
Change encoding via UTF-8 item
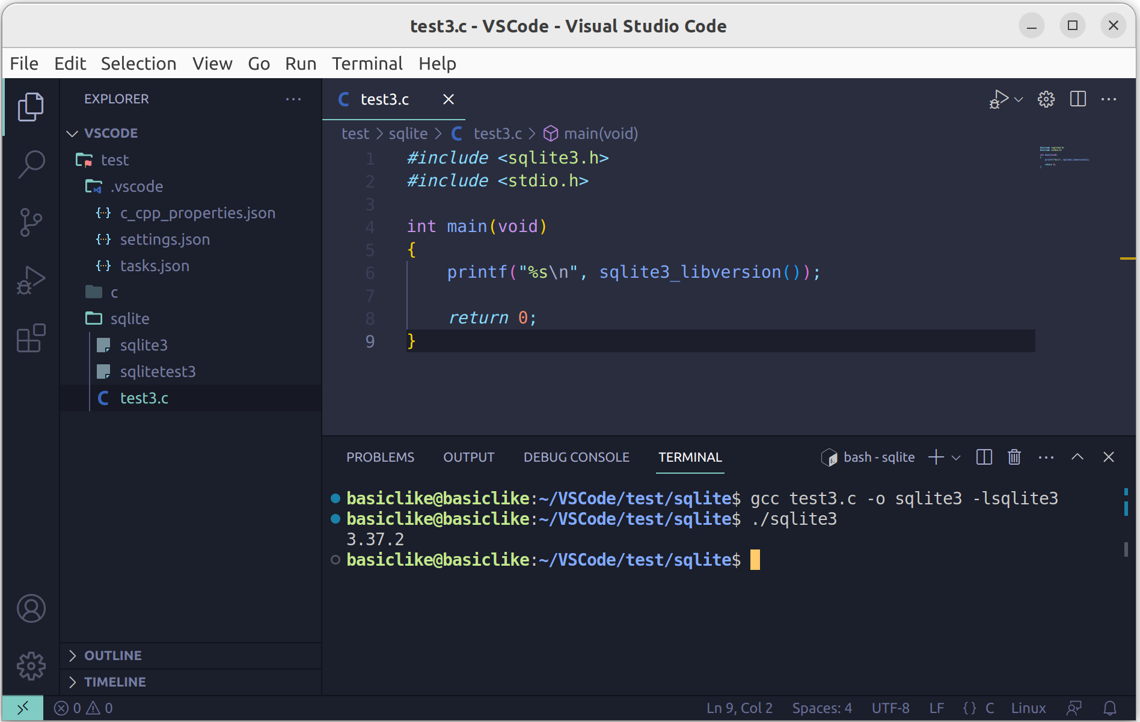(x=890, y=708)
